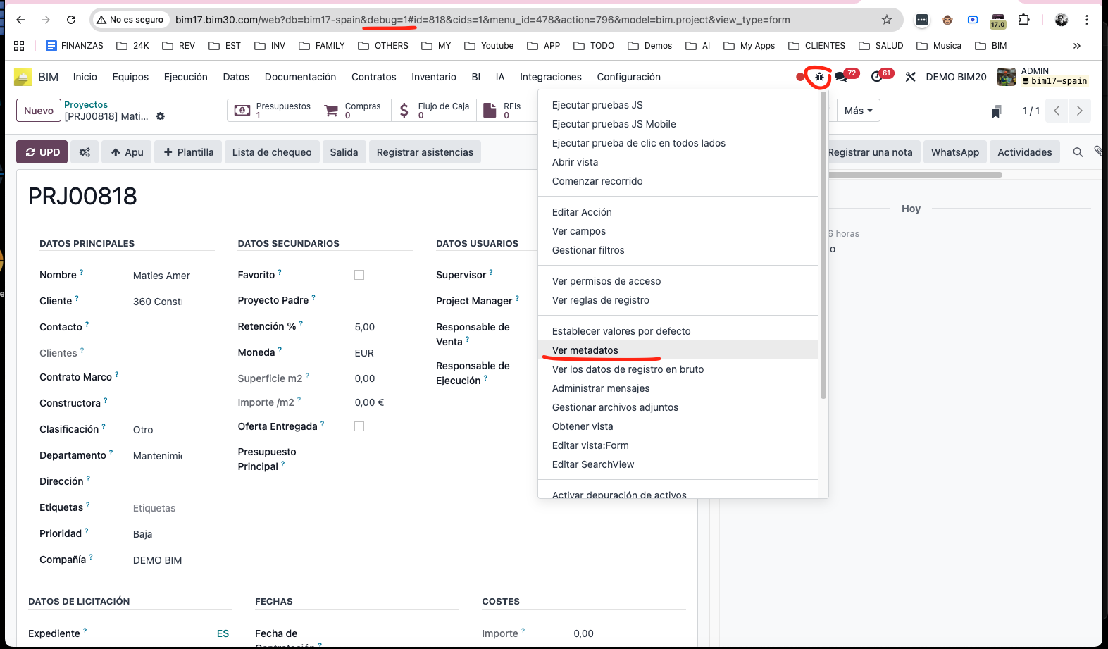
Task: Click the debug menu vertical scrollbar
Action: click(823, 245)
